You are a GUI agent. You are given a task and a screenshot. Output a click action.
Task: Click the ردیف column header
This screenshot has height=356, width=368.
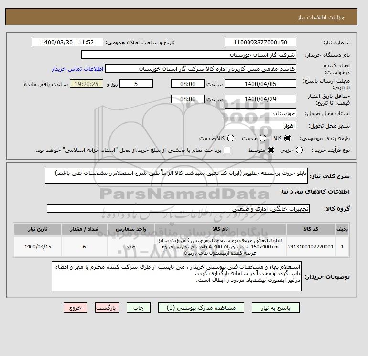[342, 229]
